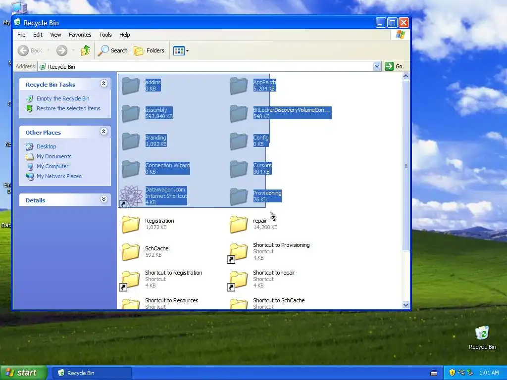Open the View menu
This screenshot has height=380, width=507.
(x=55, y=35)
